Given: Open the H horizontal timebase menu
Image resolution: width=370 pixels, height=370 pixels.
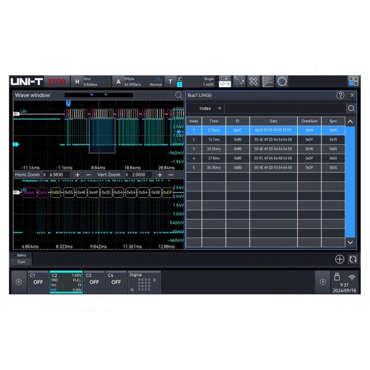Looking at the screenshot, I should click(77, 81).
